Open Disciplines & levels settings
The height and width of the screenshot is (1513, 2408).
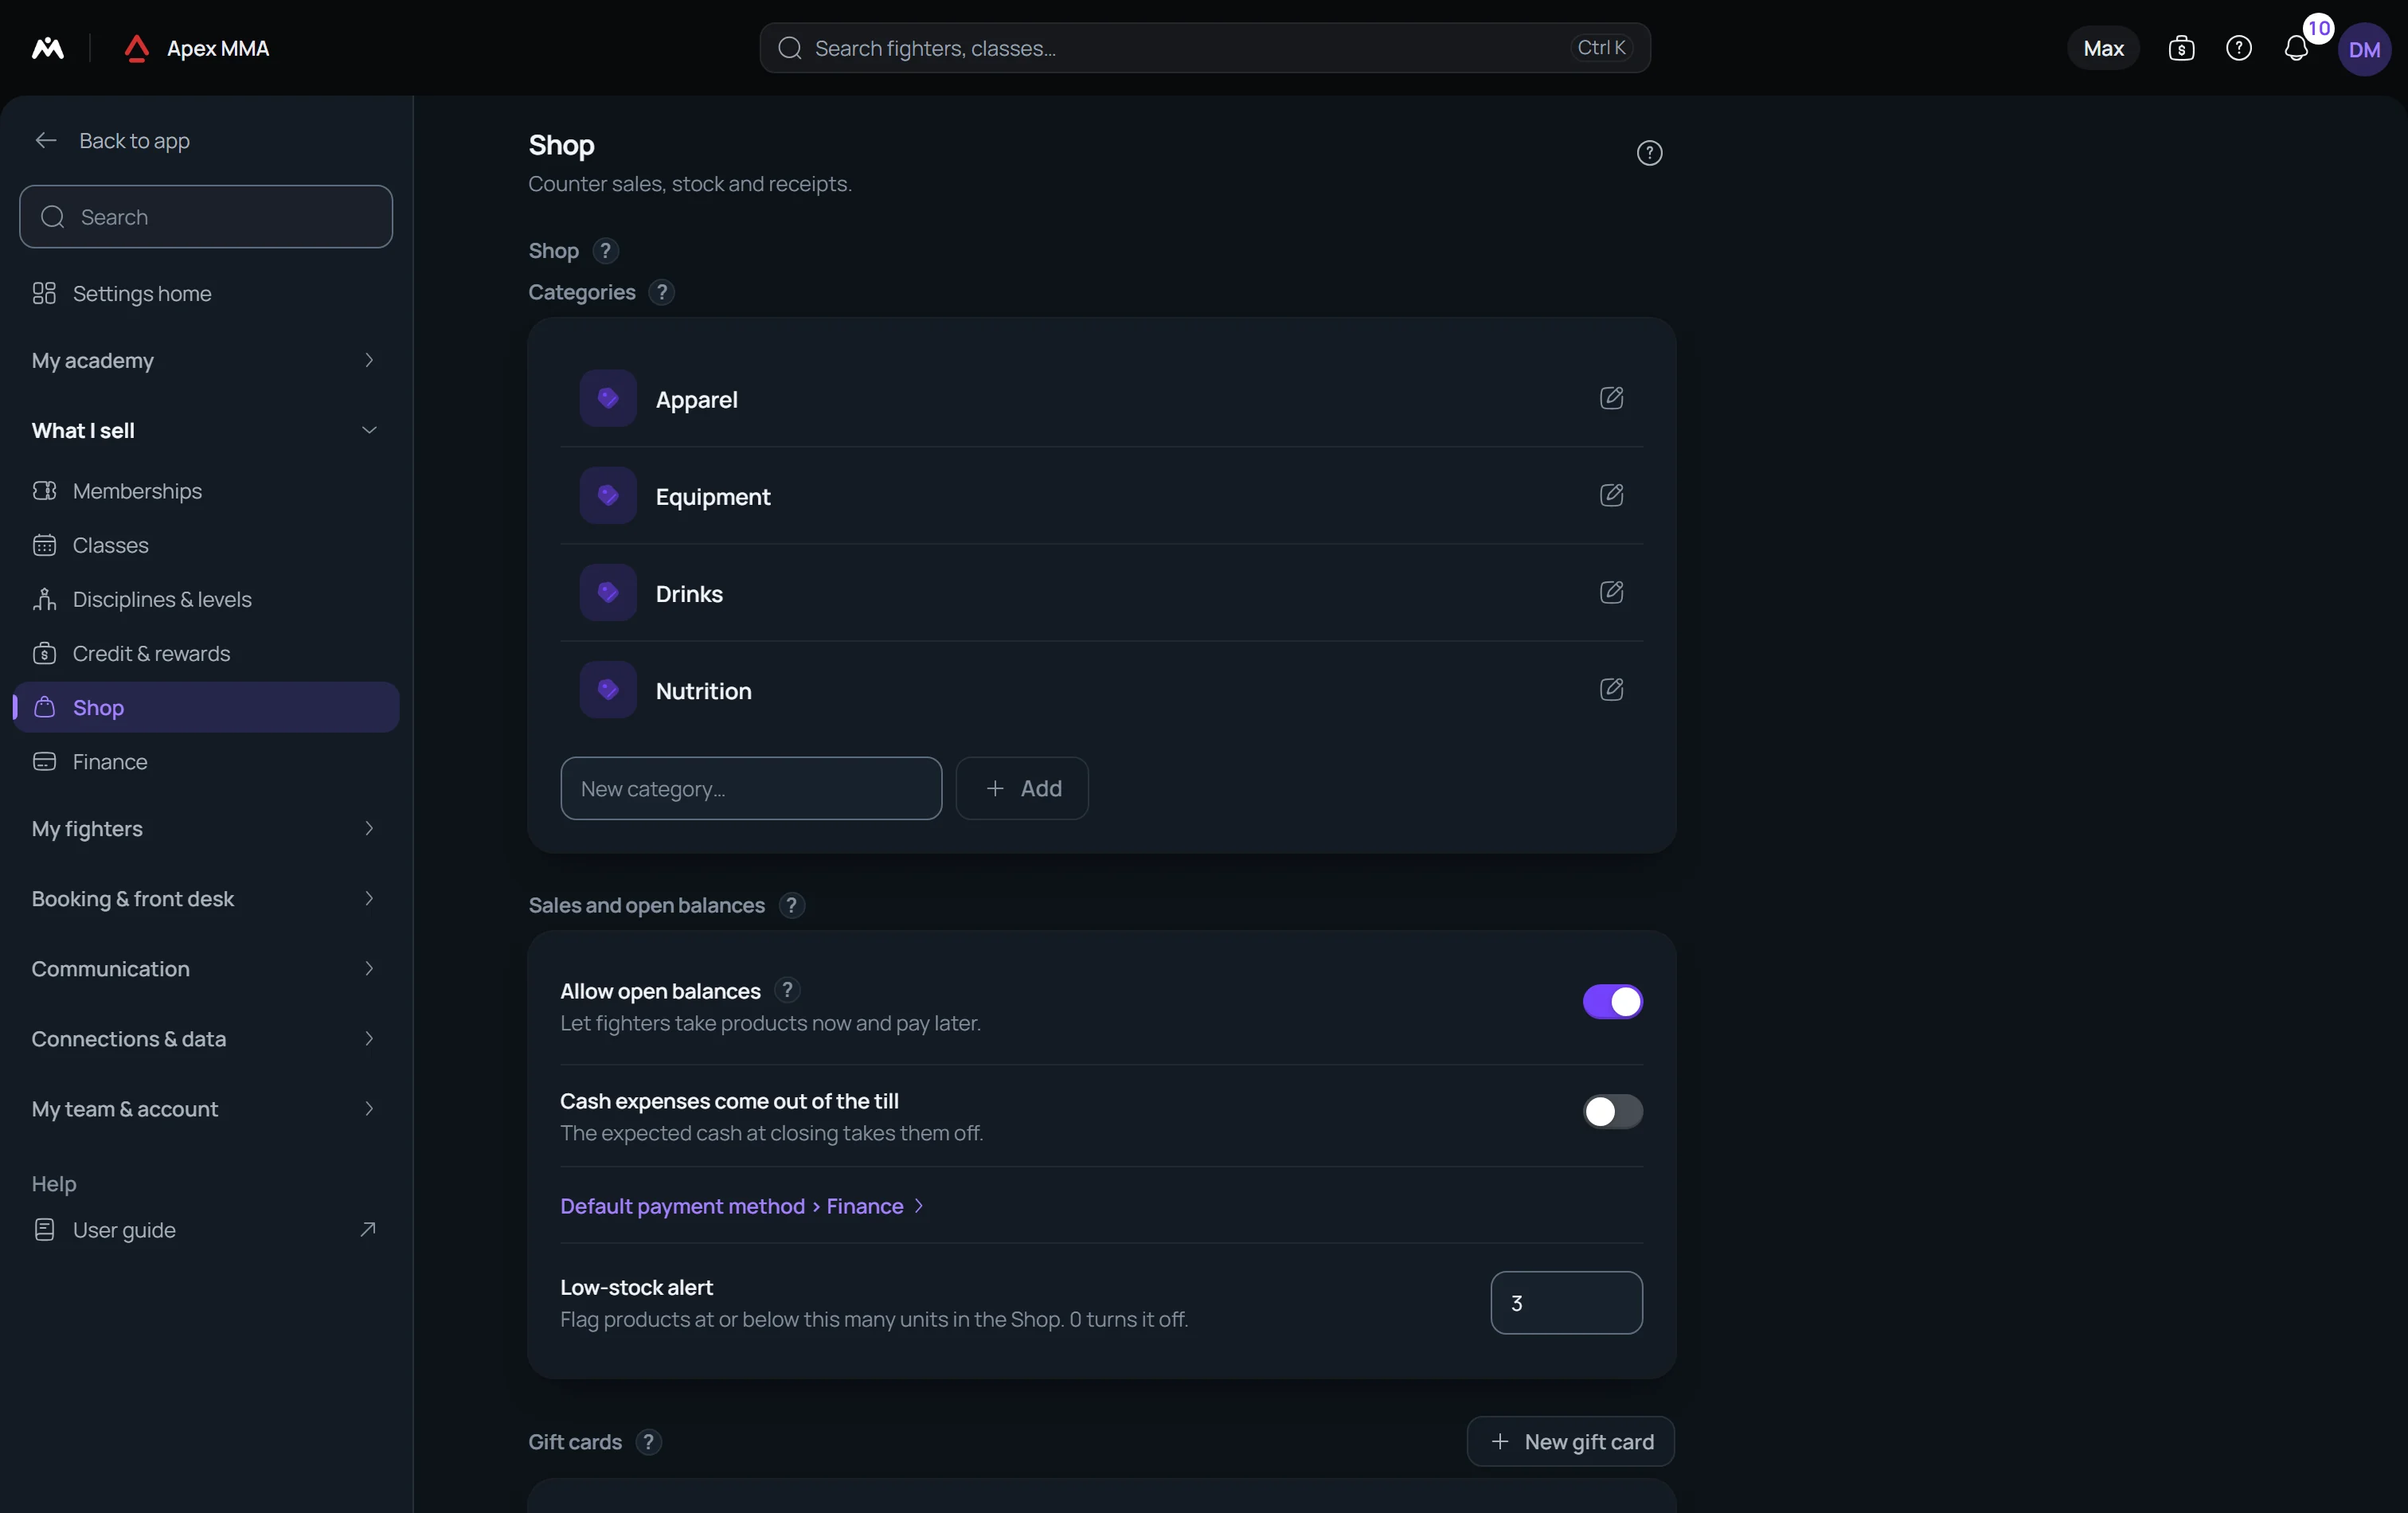(206, 599)
